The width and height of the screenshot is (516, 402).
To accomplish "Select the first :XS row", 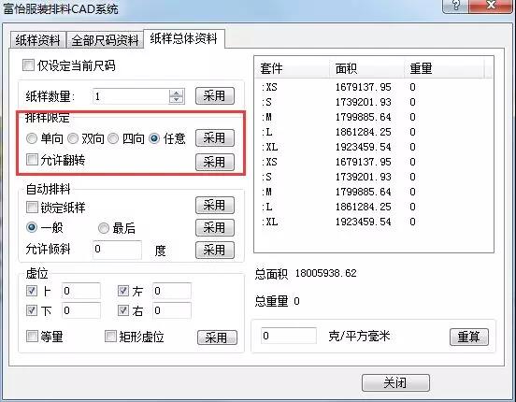I will pyautogui.click(x=374, y=87).
